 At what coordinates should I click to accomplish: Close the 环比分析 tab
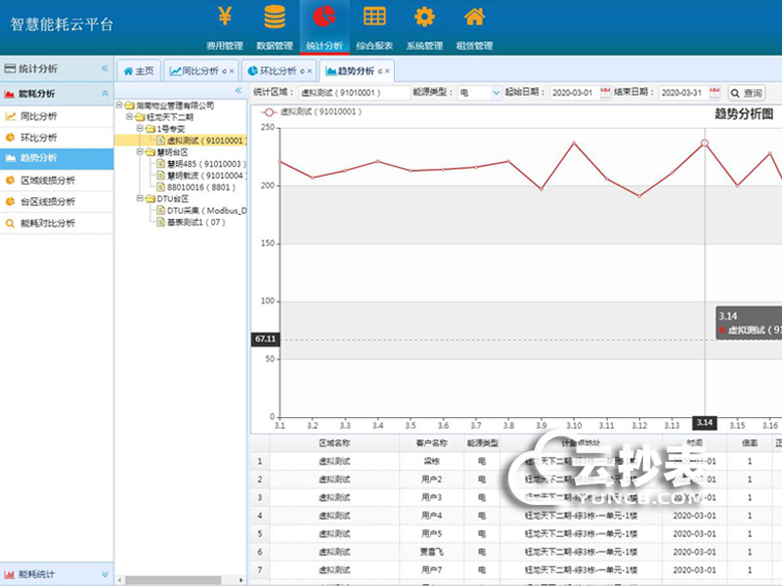(311, 71)
